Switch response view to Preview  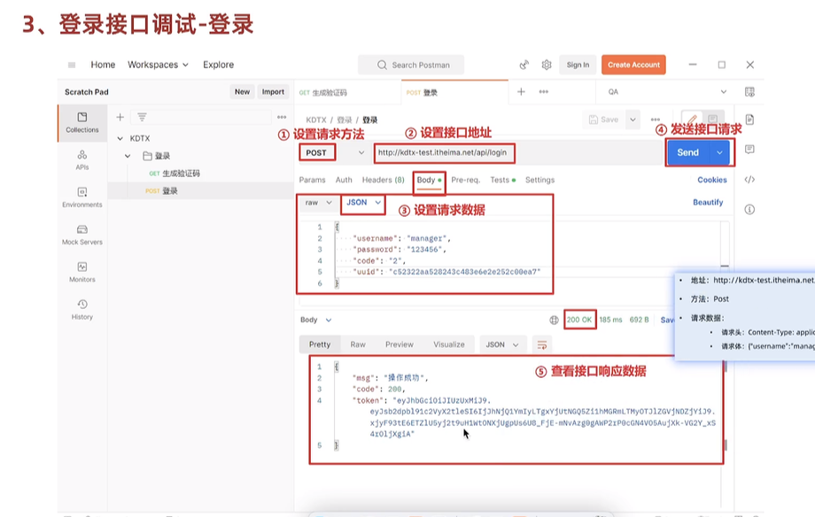point(400,344)
